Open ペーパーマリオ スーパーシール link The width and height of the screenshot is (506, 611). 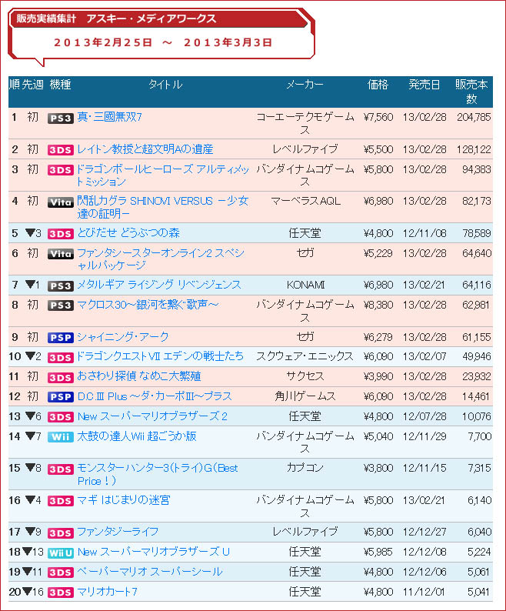point(150,572)
